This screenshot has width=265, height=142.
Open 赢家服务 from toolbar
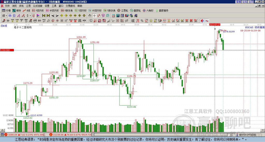point(162,10)
